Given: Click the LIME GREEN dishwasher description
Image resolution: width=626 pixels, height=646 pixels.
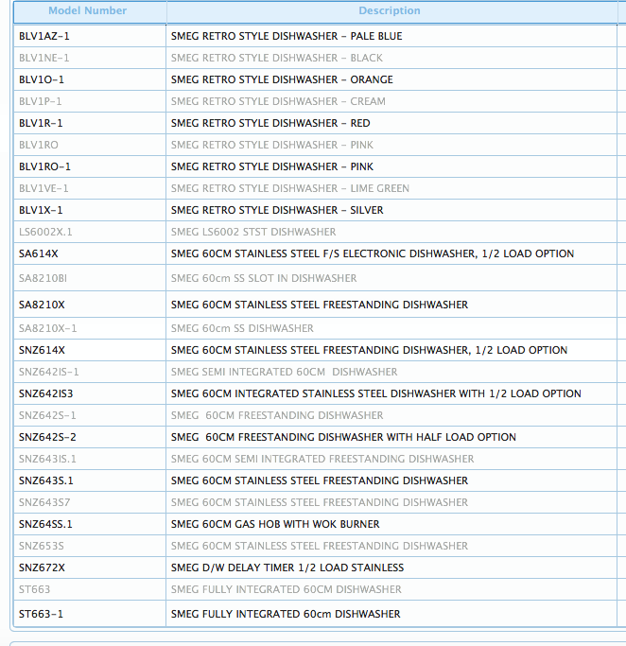Looking at the screenshot, I should click(x=290, y=188).
